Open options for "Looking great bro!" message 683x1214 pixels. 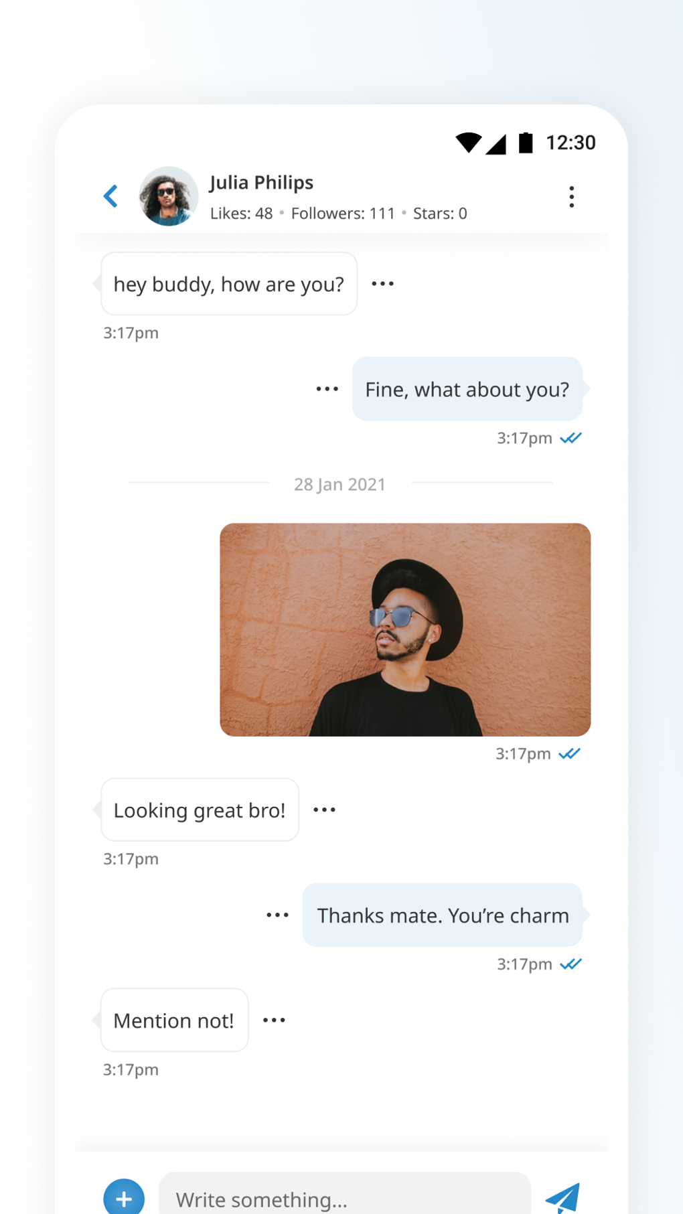point(324,810)
